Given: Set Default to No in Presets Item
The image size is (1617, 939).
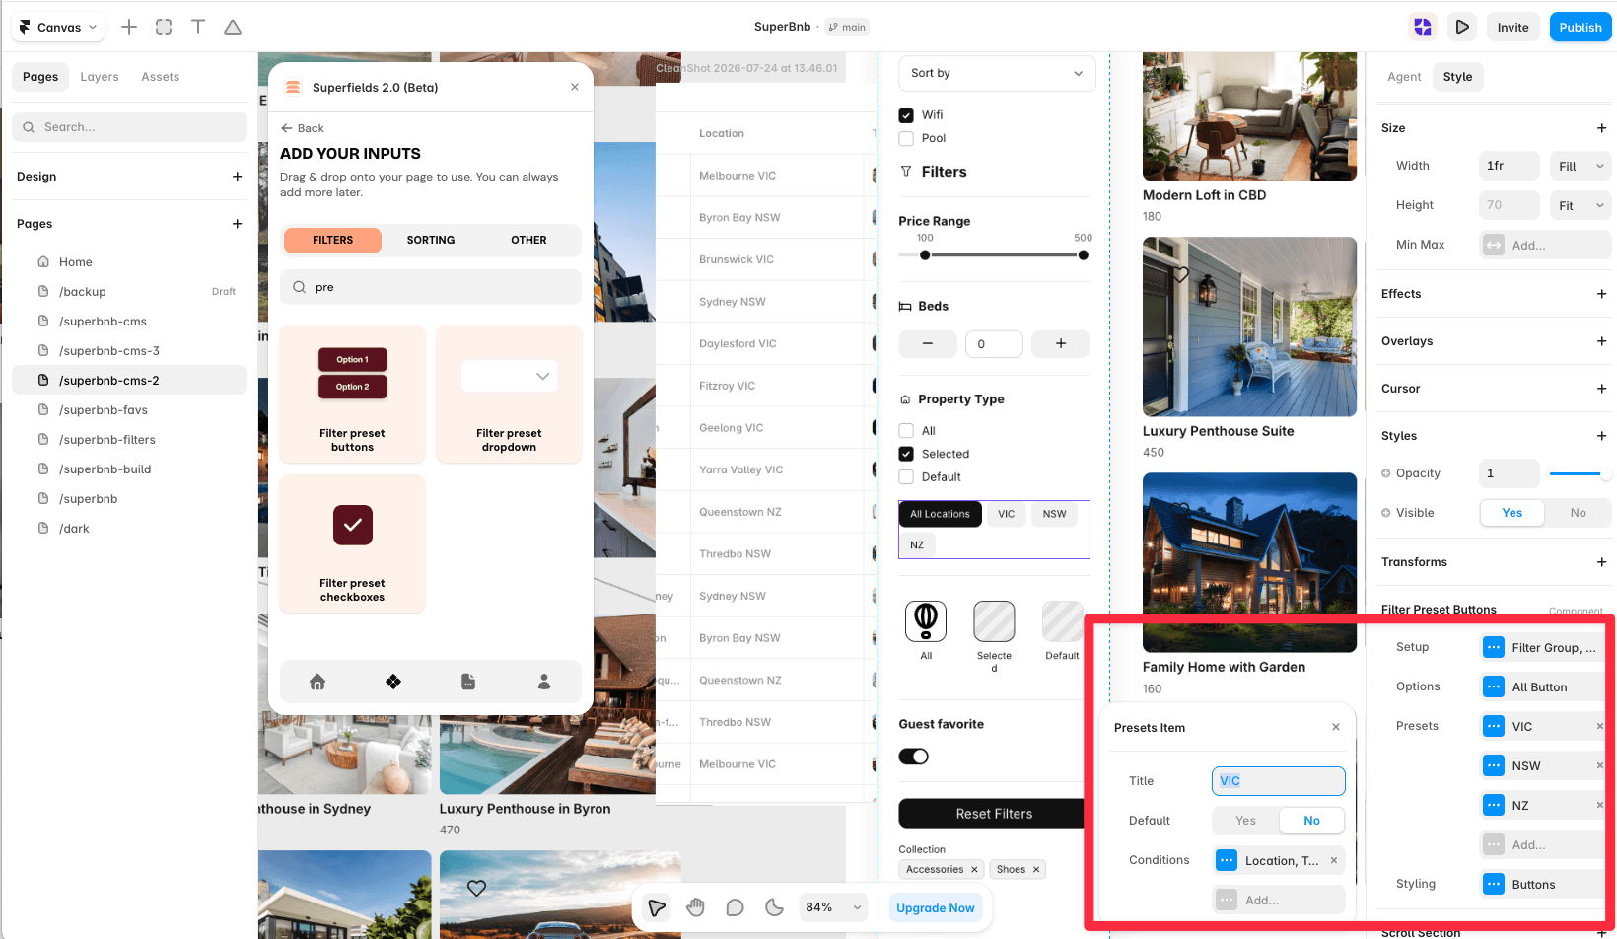Looking at the screenshot, I should click(1311, 821).
